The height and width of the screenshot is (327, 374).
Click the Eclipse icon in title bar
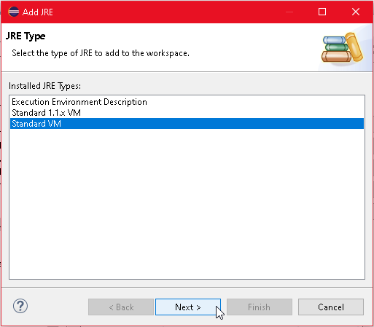tap(13, 12)
